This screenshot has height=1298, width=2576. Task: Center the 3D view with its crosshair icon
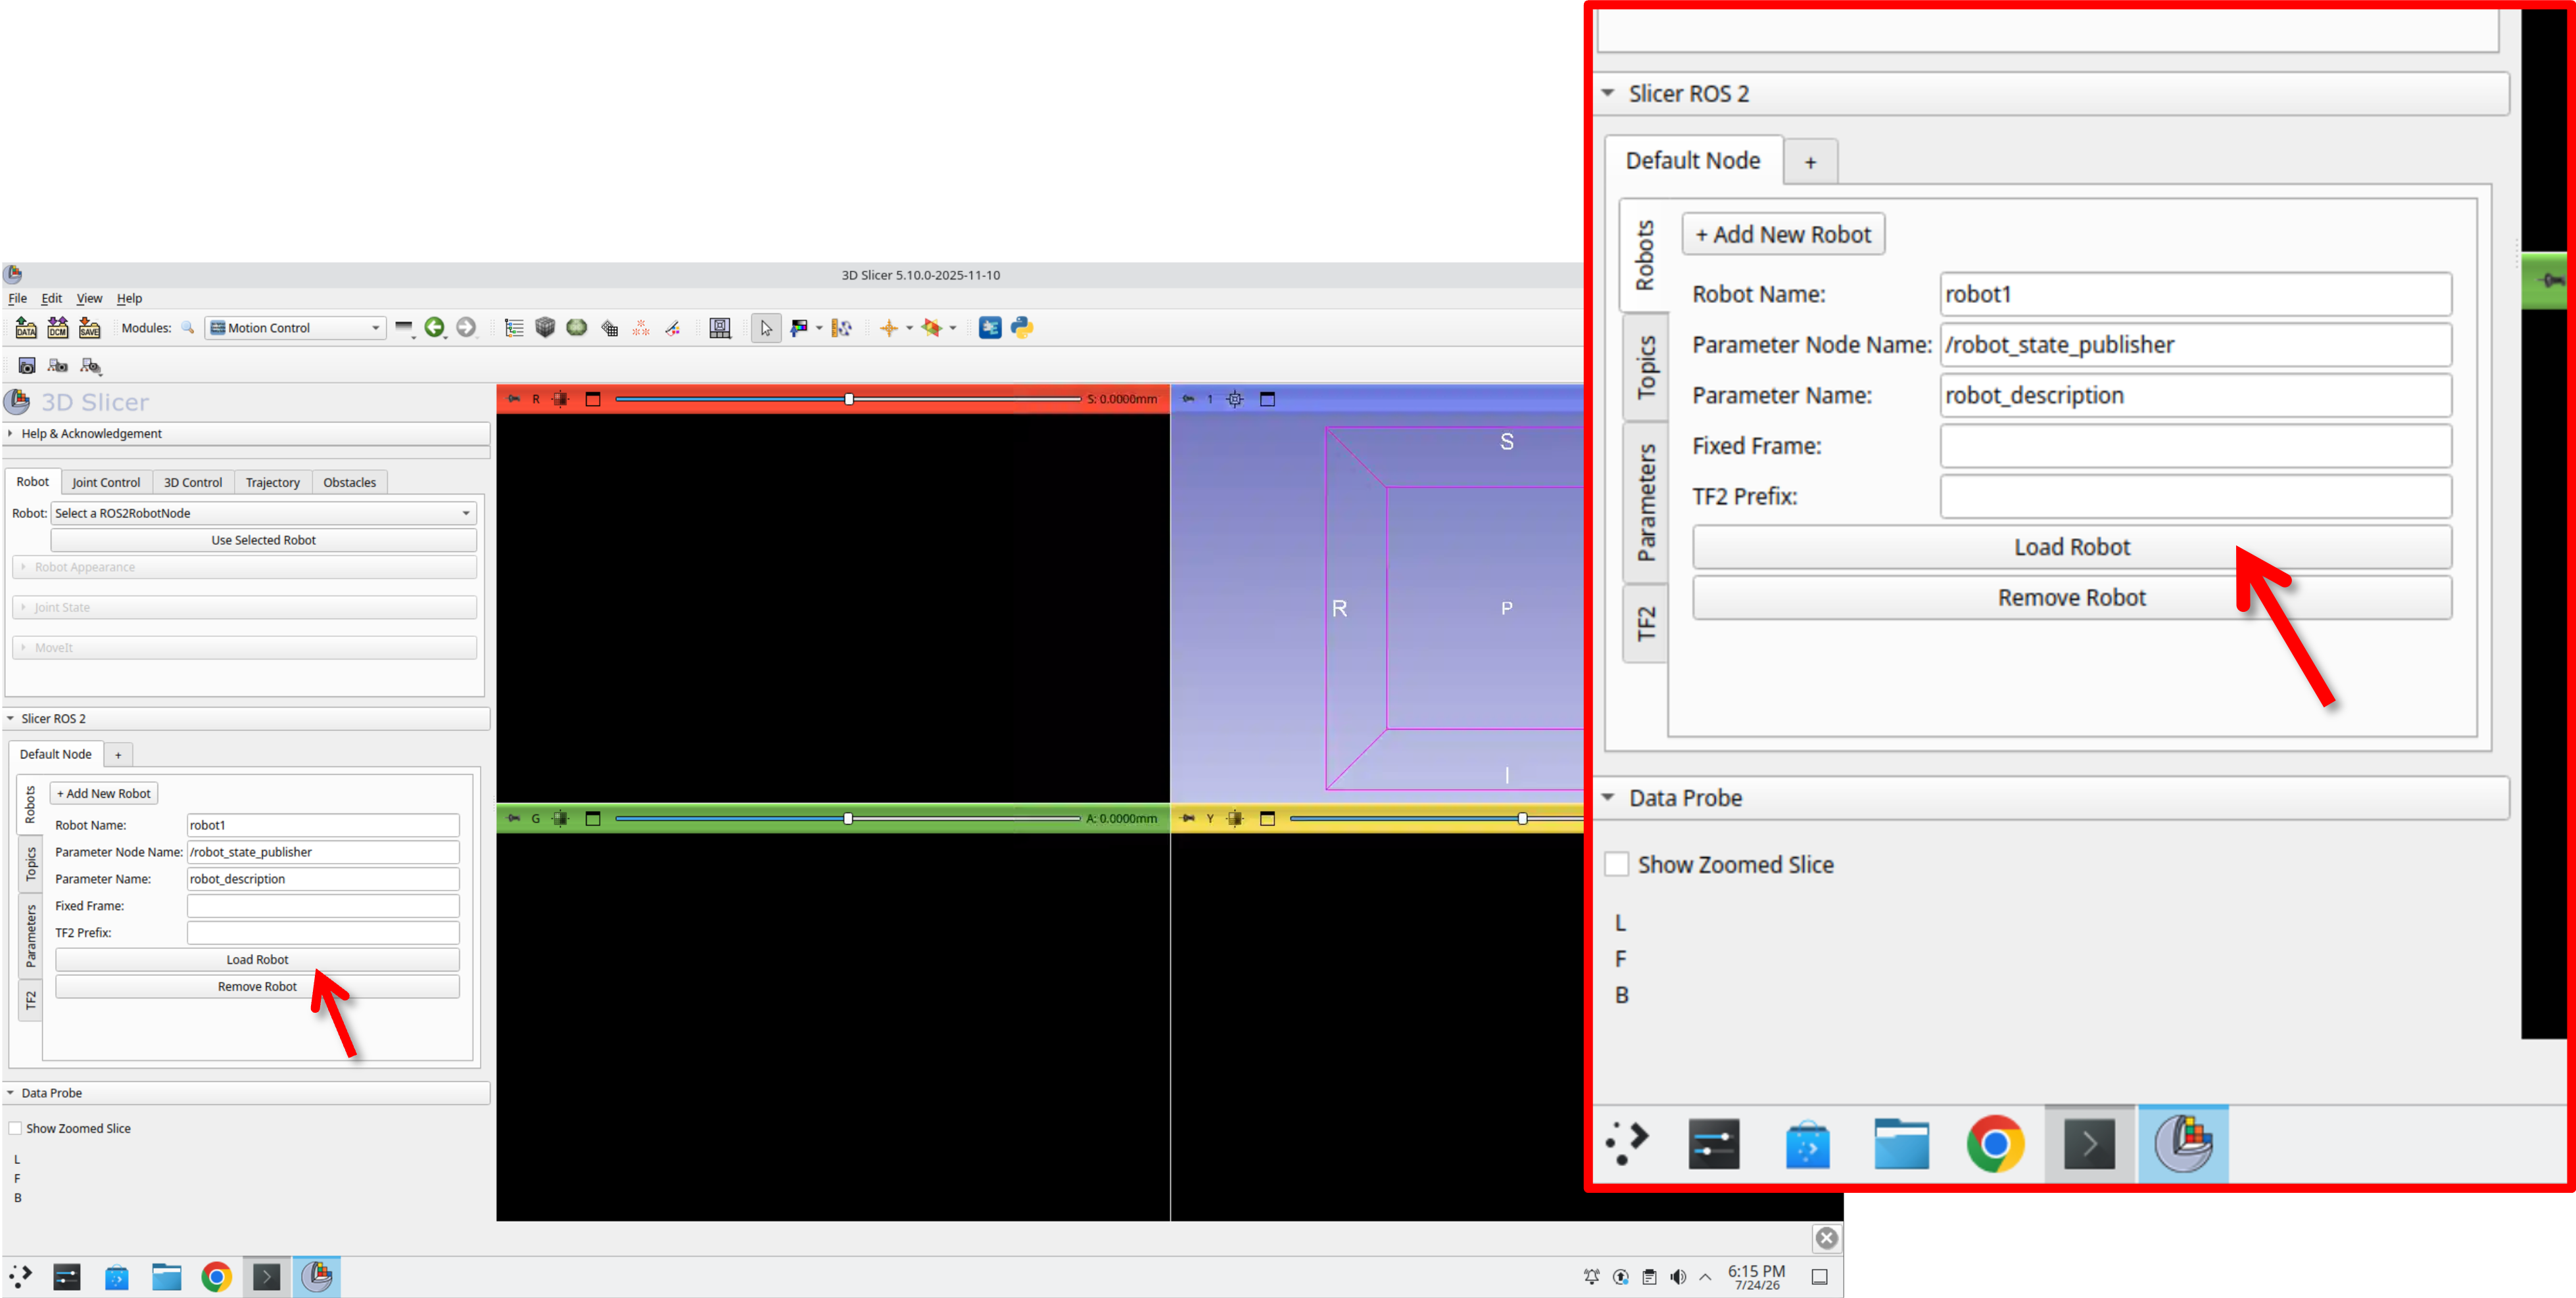tap(1235, 399)
